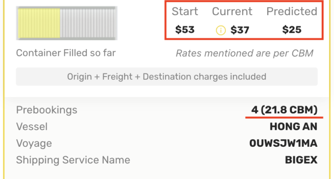Select the $25 predicted price
Viewport: 334px width, 179px height.
[292, 30]
